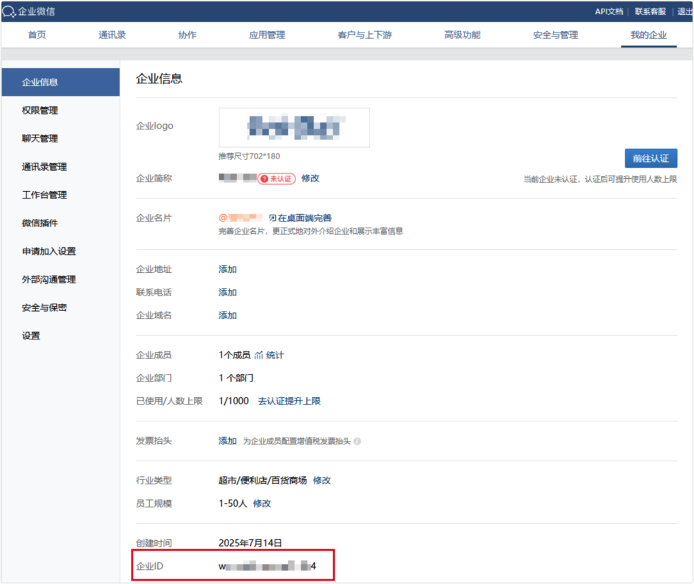694x584 pixels.
Task: Click the info icon beside 发票抬头 description
Action: click(x=357, y=441)
